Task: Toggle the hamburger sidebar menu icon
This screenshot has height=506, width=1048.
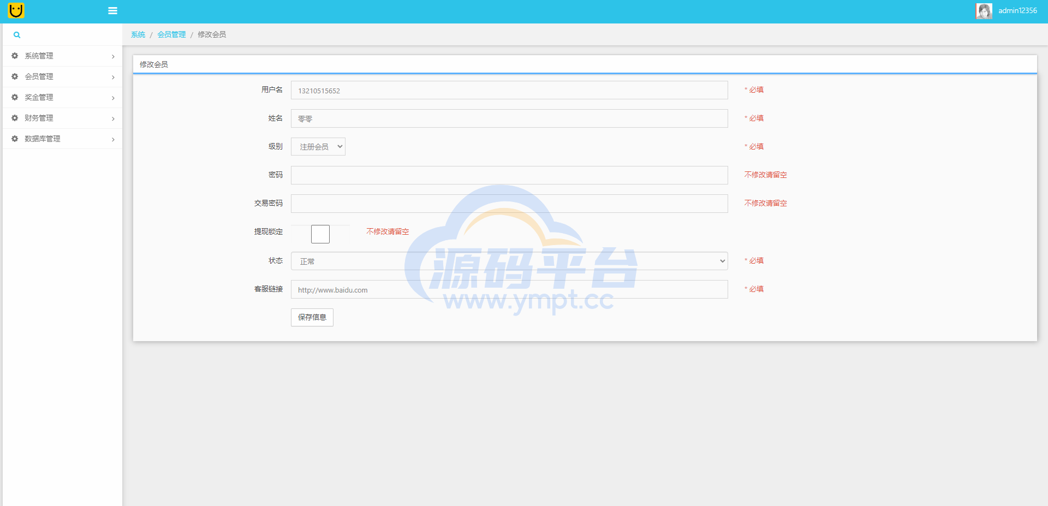Action: coord(113,10)
